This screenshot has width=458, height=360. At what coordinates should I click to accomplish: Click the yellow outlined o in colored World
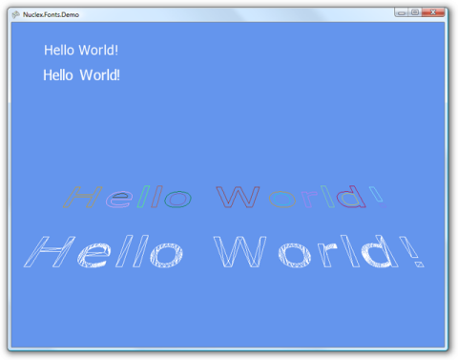[x=282, y=200]
